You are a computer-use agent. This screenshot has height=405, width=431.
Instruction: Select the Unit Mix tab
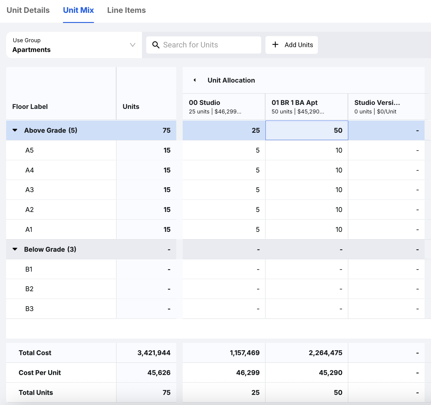(78, 10)
